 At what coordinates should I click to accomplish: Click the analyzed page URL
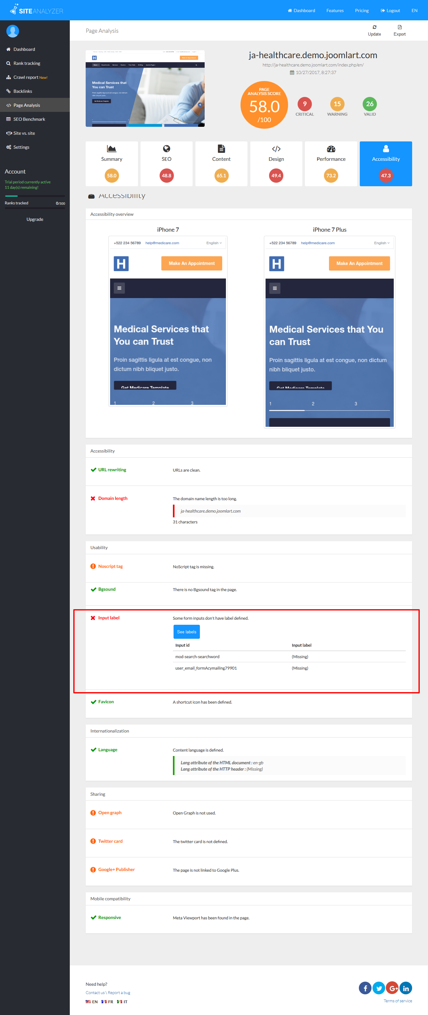coord(313,65)
